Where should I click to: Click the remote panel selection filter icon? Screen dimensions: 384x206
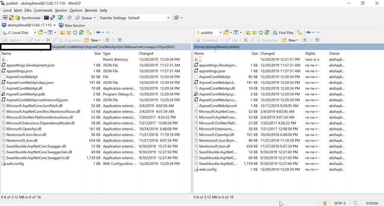pyautogui.click(x=317, y=40)
